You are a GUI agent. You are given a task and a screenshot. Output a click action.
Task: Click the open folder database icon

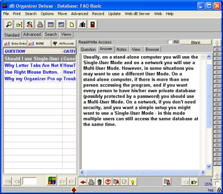[x=19, y=25]
